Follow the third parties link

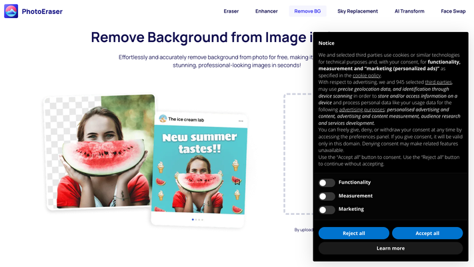point(438,82)
